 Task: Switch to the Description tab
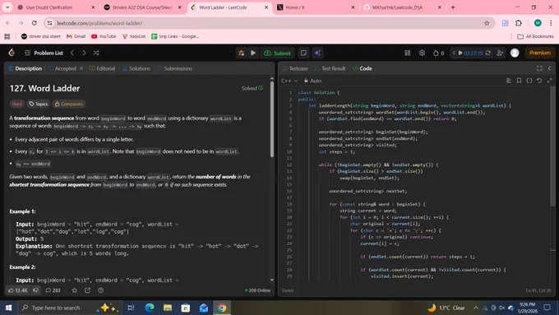[x=25, y=68]
